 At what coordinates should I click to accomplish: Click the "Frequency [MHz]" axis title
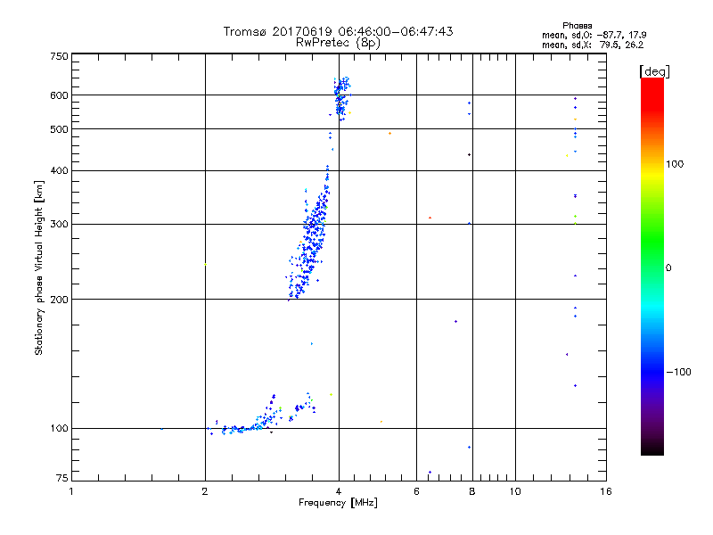coord(338,502)
